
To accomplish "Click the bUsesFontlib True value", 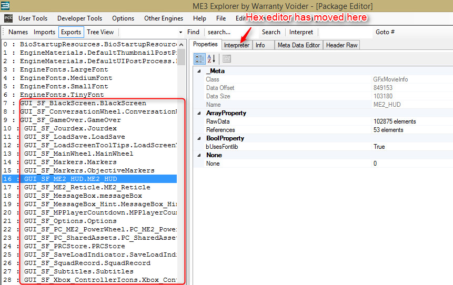I will [x=379, y=147].
